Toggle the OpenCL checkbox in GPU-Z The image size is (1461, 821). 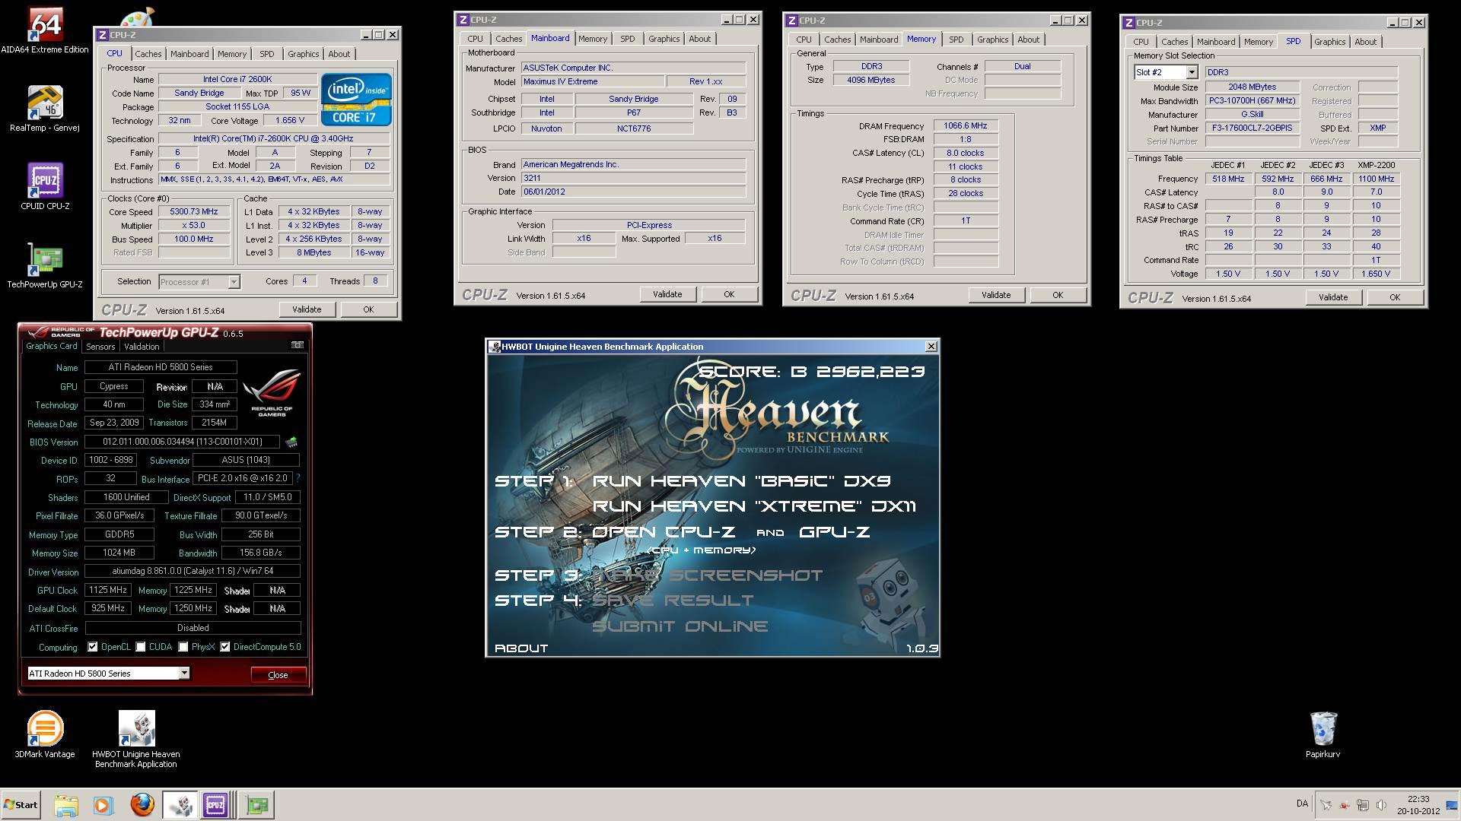93,647
